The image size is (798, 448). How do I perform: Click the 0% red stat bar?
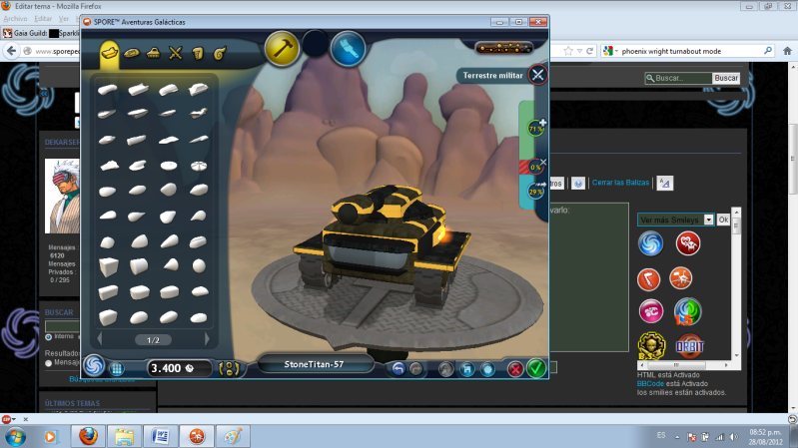[x=534, y=167]
